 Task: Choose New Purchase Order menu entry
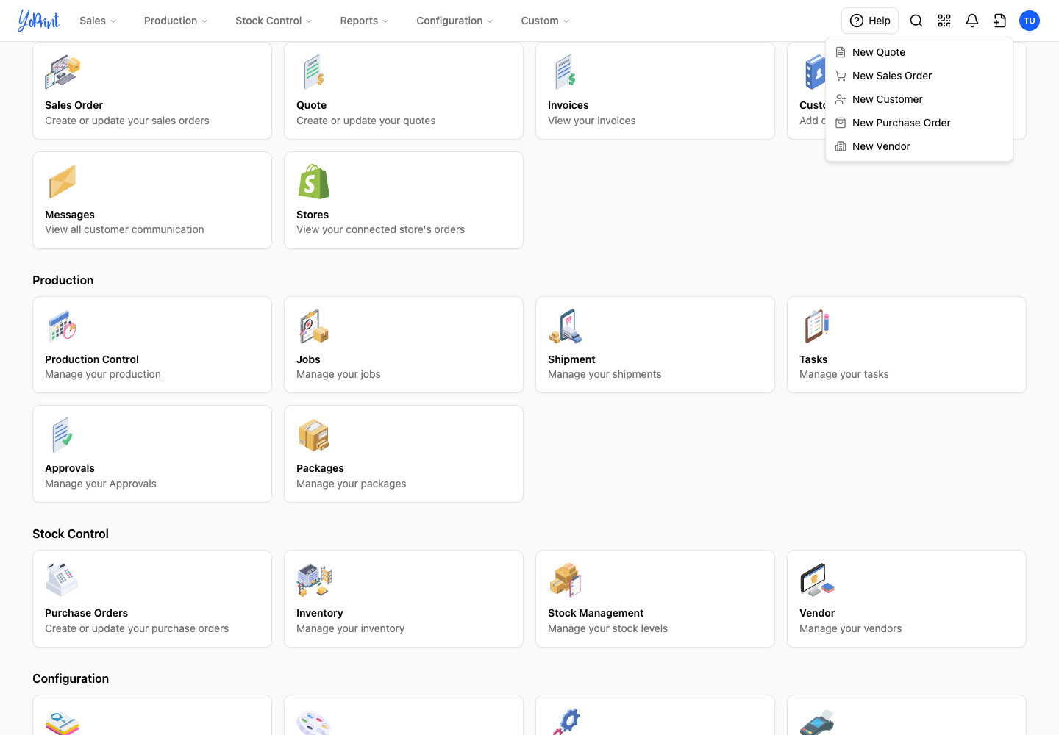coord(919,123)
